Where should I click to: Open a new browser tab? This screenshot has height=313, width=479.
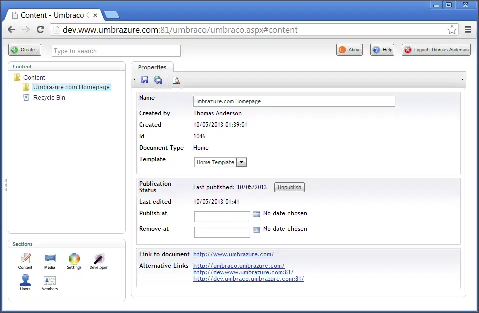tap(112, 15)
